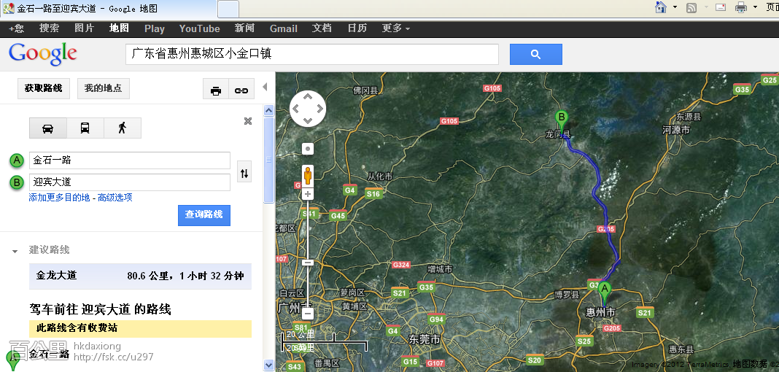
Task: Collapse the left side panel arrow
Action: [x=265, y=87]
